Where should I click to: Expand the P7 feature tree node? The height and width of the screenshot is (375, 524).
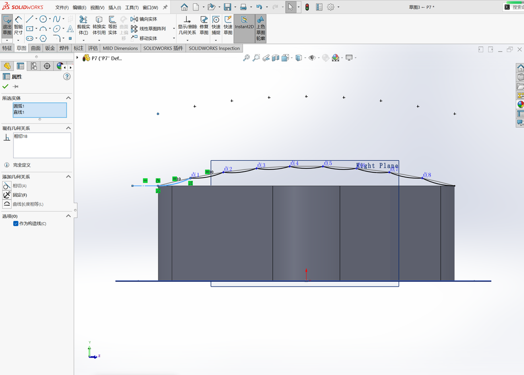click(77, 58)
